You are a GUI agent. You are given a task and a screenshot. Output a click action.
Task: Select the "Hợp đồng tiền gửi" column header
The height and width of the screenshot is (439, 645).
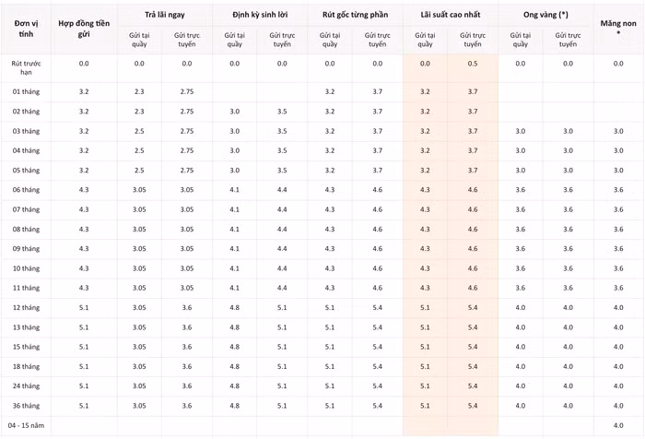coord(84,28)
